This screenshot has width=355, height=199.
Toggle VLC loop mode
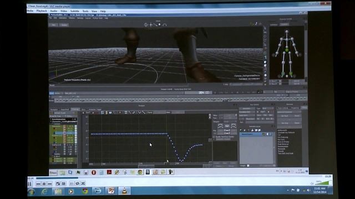(x=78, y=184)
